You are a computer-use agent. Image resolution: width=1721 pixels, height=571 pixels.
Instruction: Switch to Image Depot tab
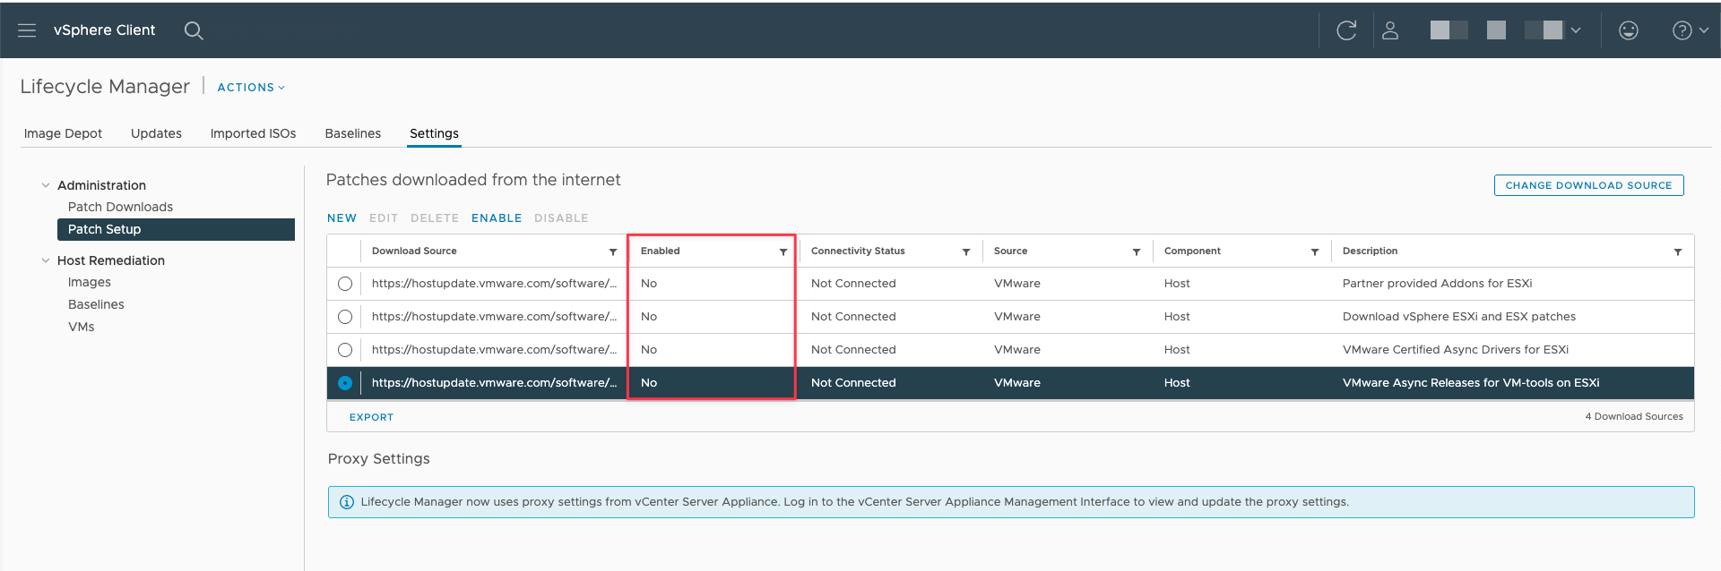pos(63,133)
